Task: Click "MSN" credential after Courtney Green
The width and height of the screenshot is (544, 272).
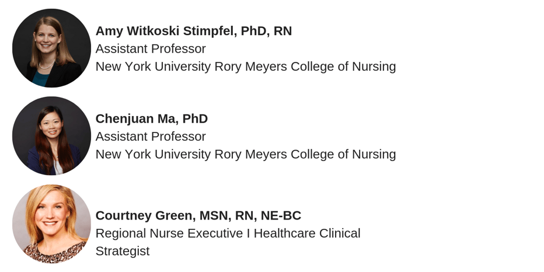Action: (x=214, y=215)
